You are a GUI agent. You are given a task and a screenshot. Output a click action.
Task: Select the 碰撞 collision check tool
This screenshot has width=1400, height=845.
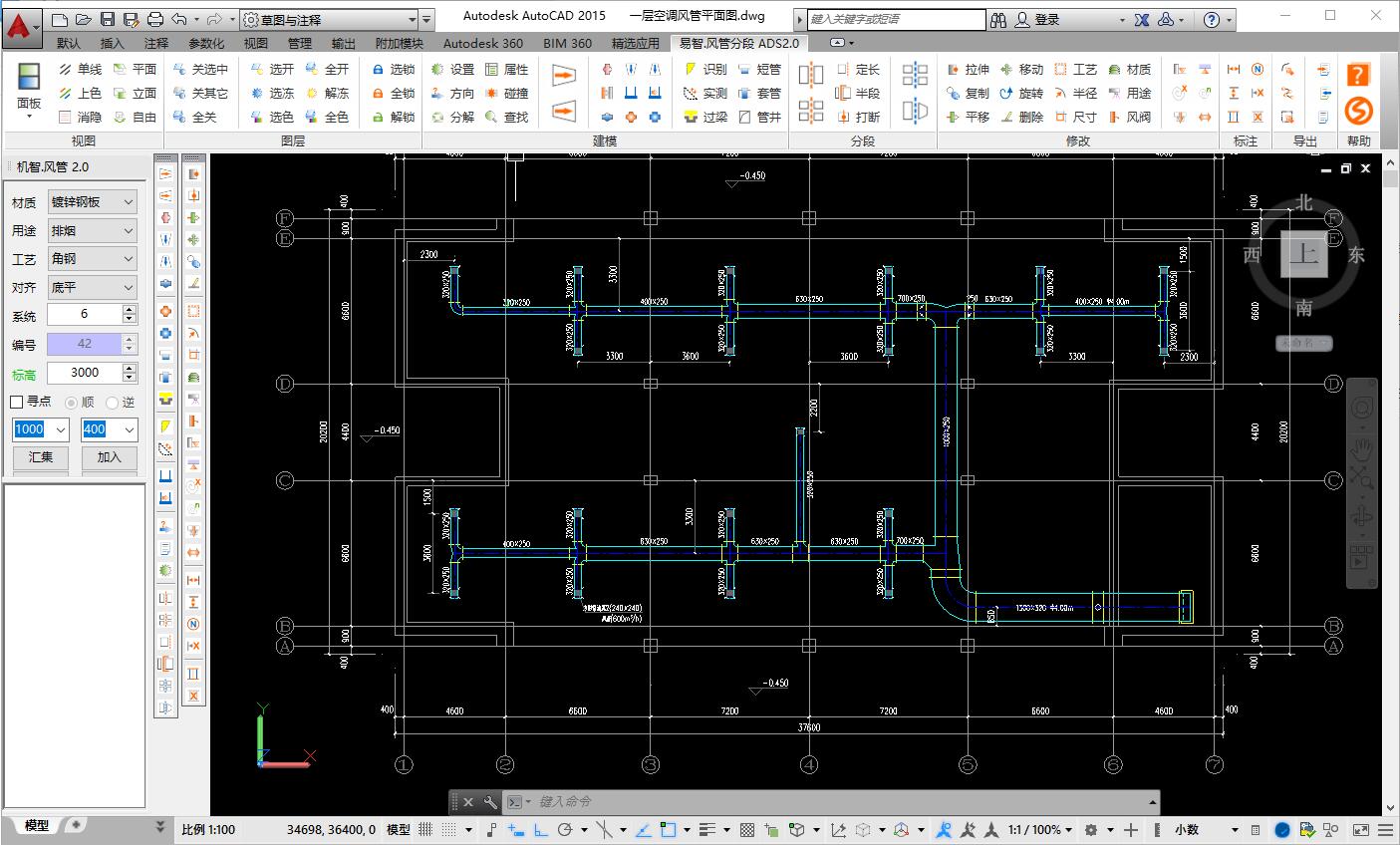(506, 93)
